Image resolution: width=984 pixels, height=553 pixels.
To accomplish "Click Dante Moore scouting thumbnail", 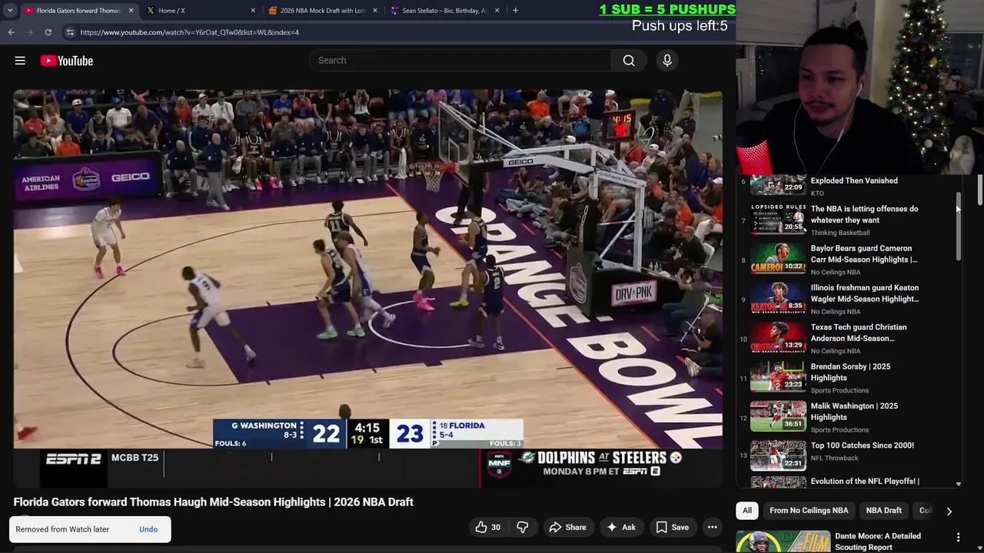I will point(782,541).
